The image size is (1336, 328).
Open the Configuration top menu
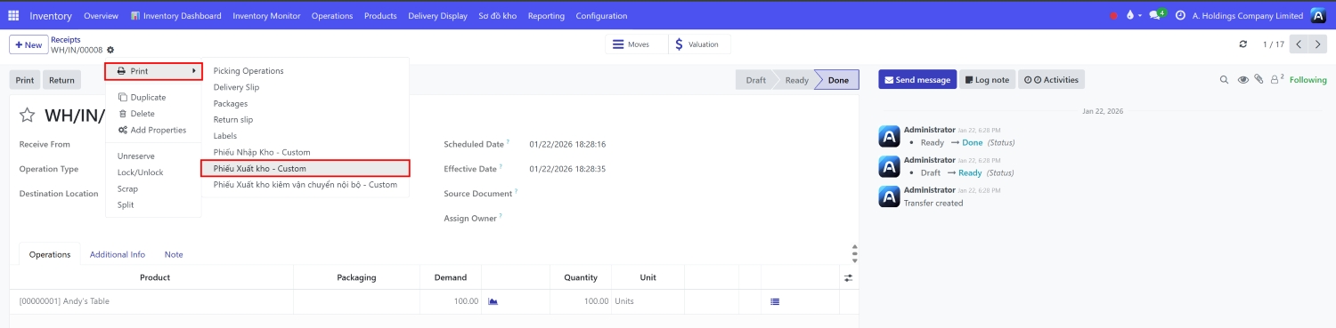601,16
